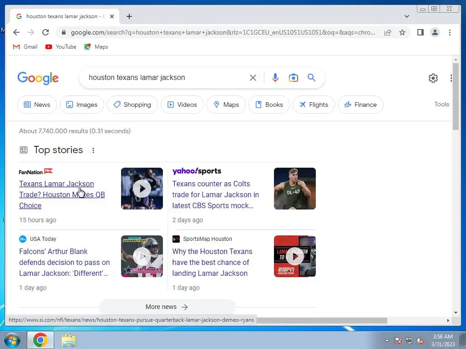Click the USA Today source label
Viewport: 466px width, 349px height.
(38, 239)
